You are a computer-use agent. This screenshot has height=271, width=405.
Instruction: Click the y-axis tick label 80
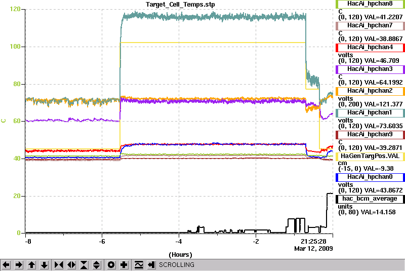[17, 84]
